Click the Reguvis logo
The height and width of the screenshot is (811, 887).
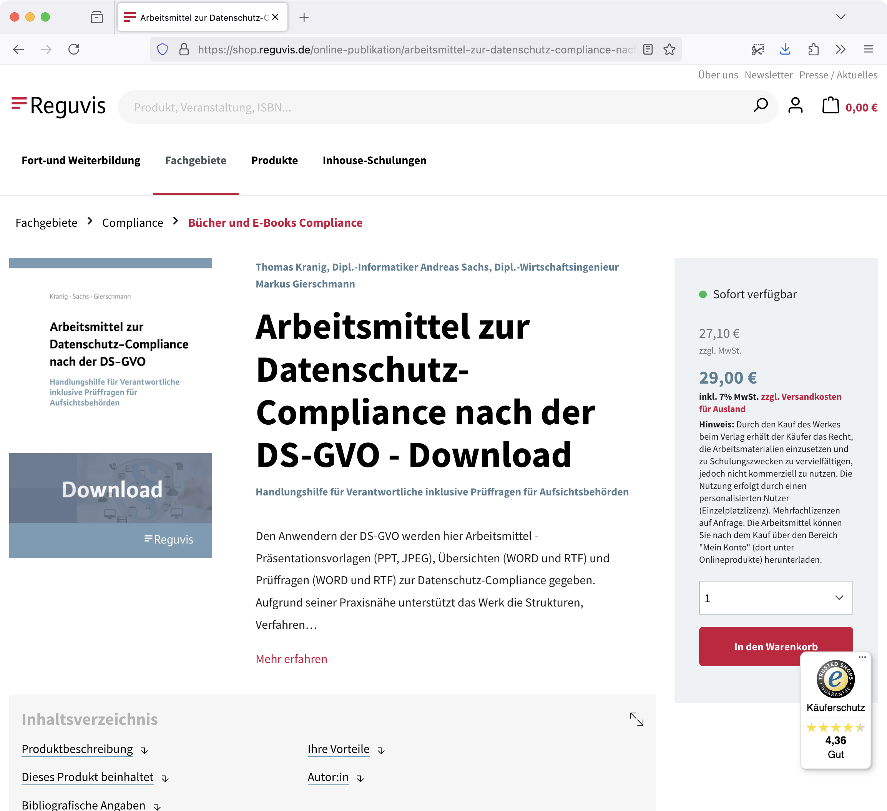pos(58,106)
